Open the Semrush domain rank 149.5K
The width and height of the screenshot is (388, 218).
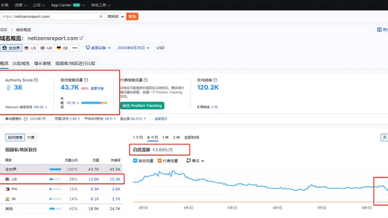click(x=38, y=107)
